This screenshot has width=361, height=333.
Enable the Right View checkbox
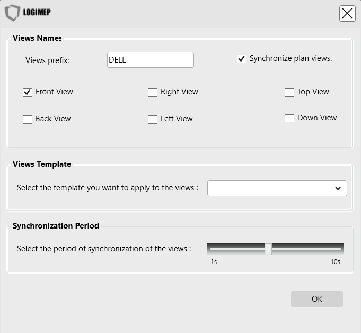point(153,92)
